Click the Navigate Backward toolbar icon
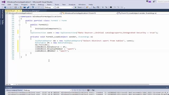Screen dimensions: 169x95 click(x=5, y=7)
